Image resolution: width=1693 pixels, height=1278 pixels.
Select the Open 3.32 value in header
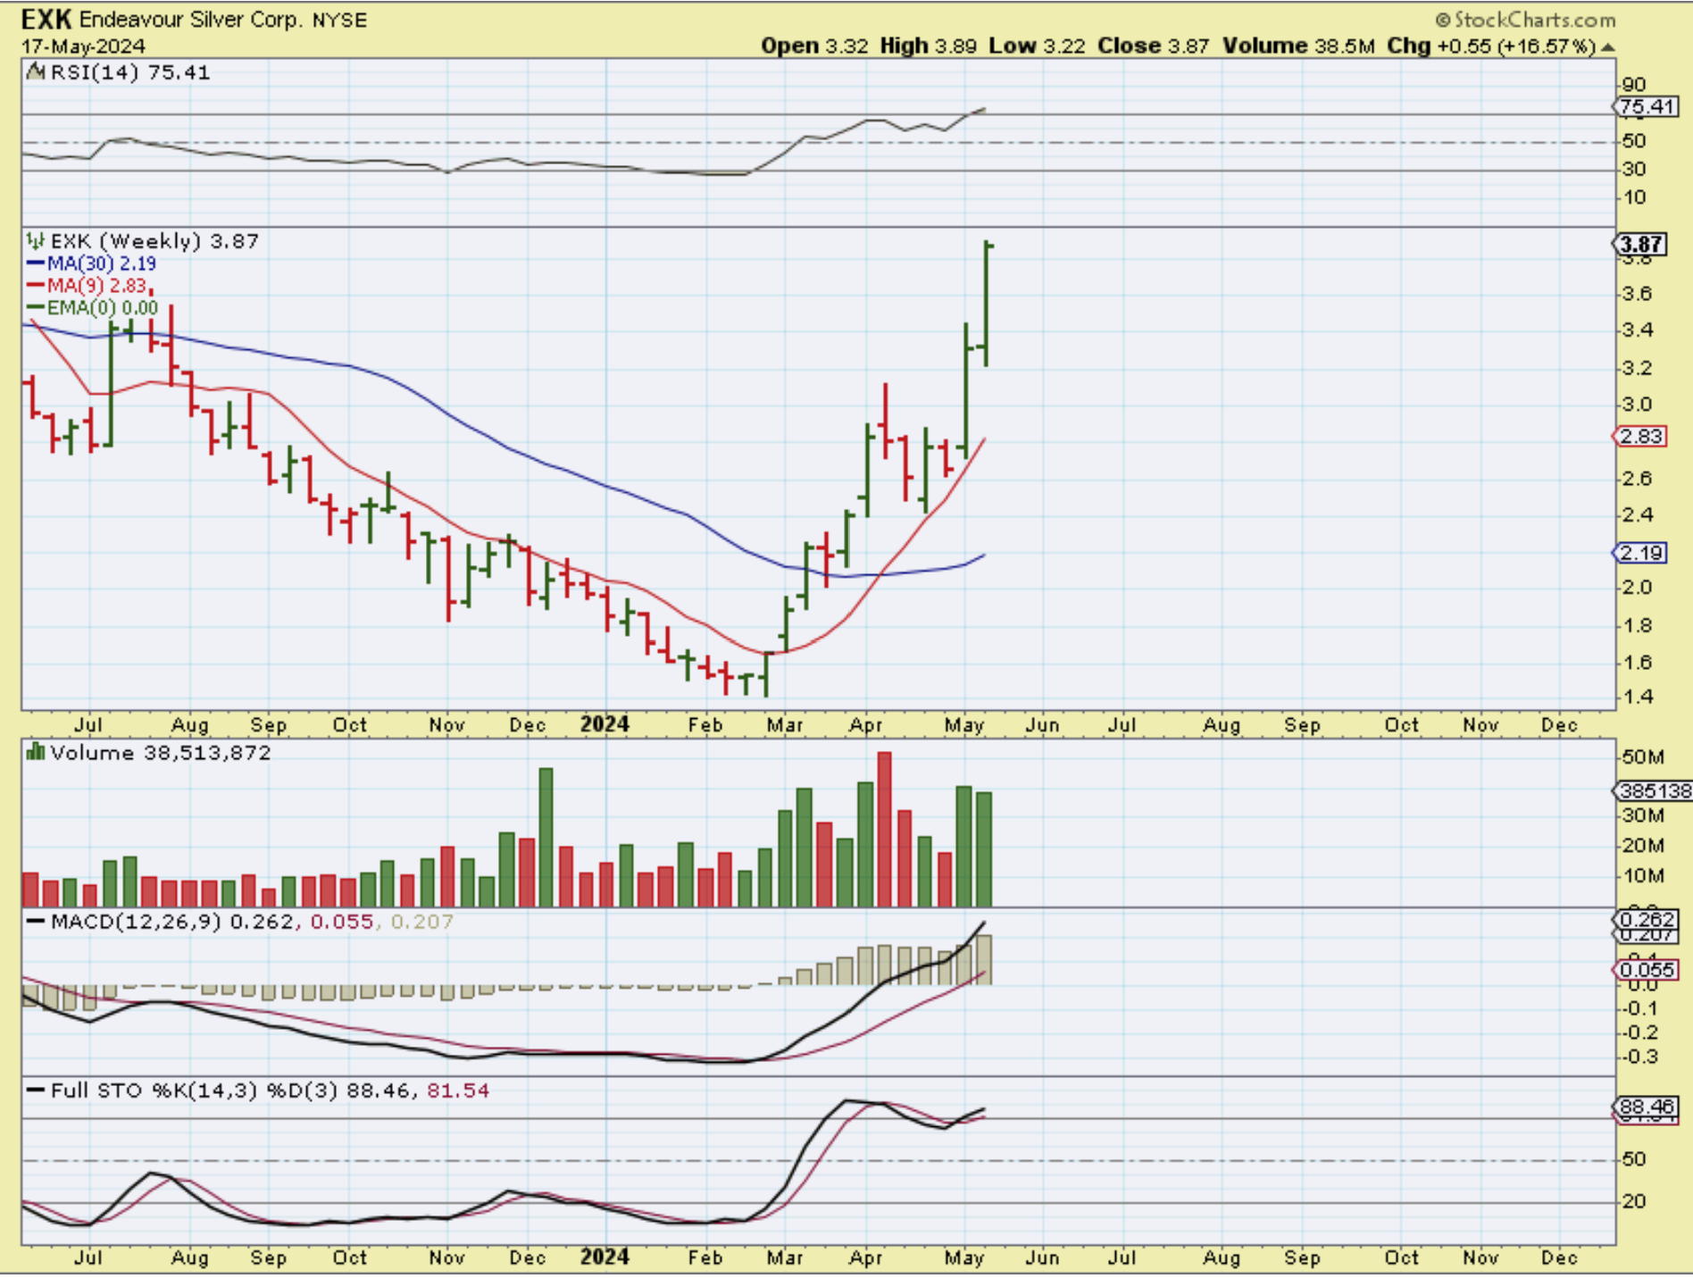tap(814, 46)
